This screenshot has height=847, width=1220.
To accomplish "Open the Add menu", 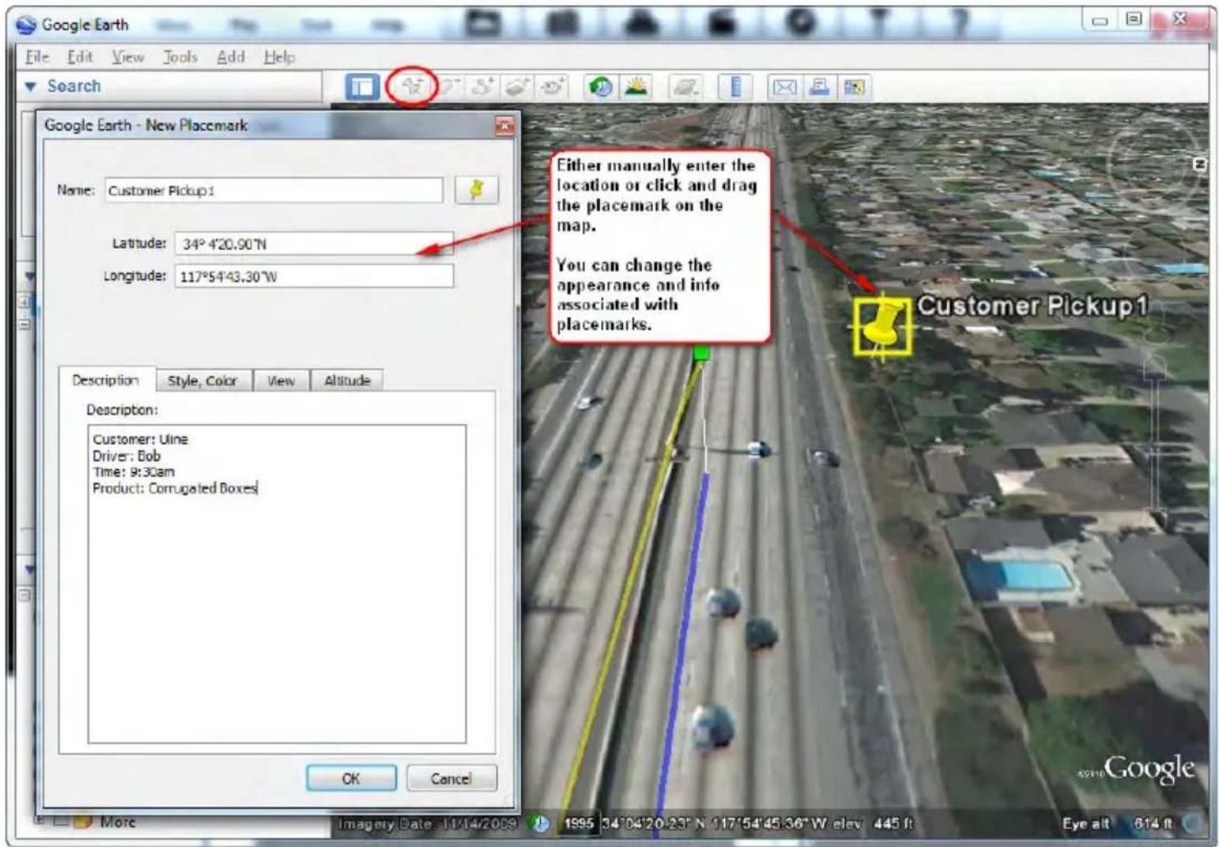I will tap(230, 57).
